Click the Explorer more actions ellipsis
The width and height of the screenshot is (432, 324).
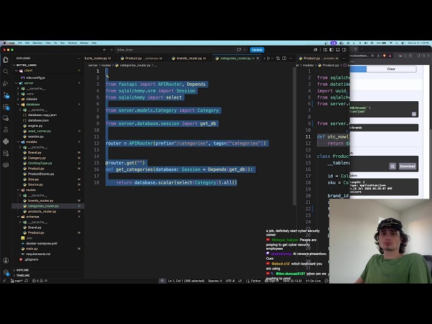[79, 58]
